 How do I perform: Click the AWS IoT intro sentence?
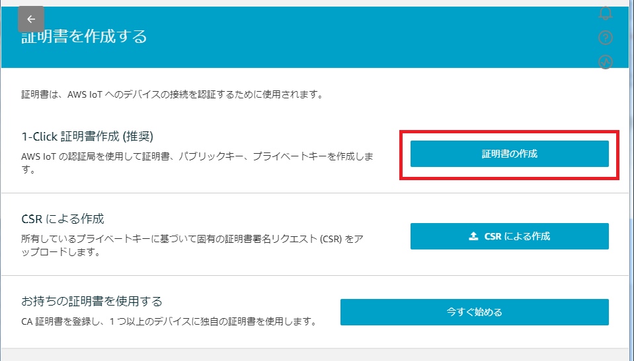point(172,94)
